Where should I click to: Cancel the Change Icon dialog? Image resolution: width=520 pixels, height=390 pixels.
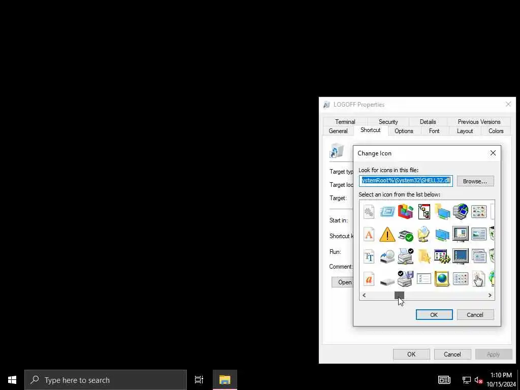(475, 315)
